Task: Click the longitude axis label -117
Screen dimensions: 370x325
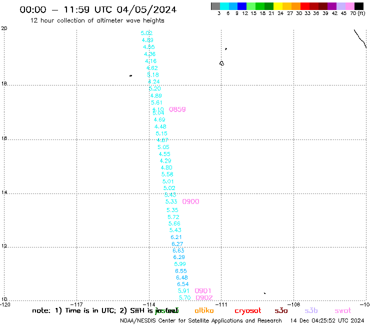Action: 76,304
